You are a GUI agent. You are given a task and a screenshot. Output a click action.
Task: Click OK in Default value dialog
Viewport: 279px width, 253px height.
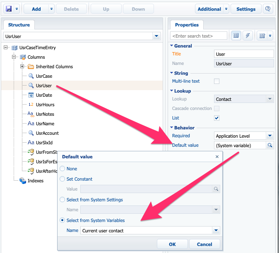[172, 244]
